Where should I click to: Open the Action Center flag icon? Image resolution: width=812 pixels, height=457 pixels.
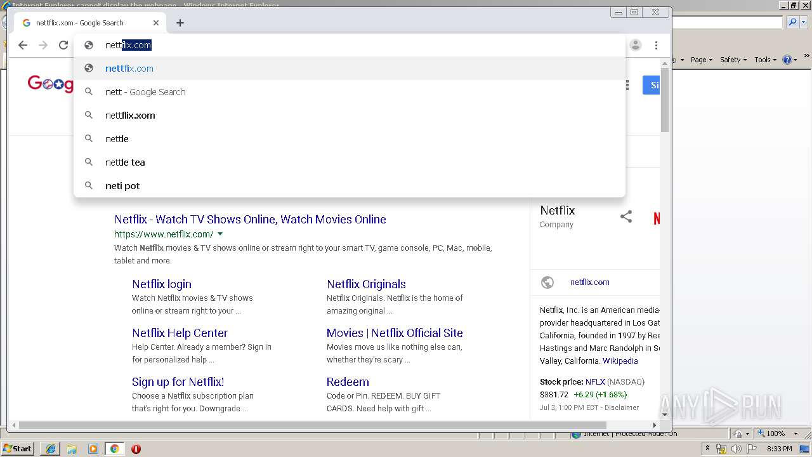(751, 449)
